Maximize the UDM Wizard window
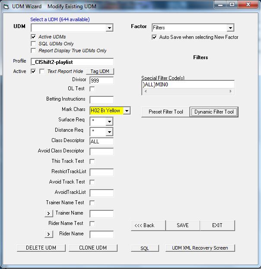 [232, 5]
